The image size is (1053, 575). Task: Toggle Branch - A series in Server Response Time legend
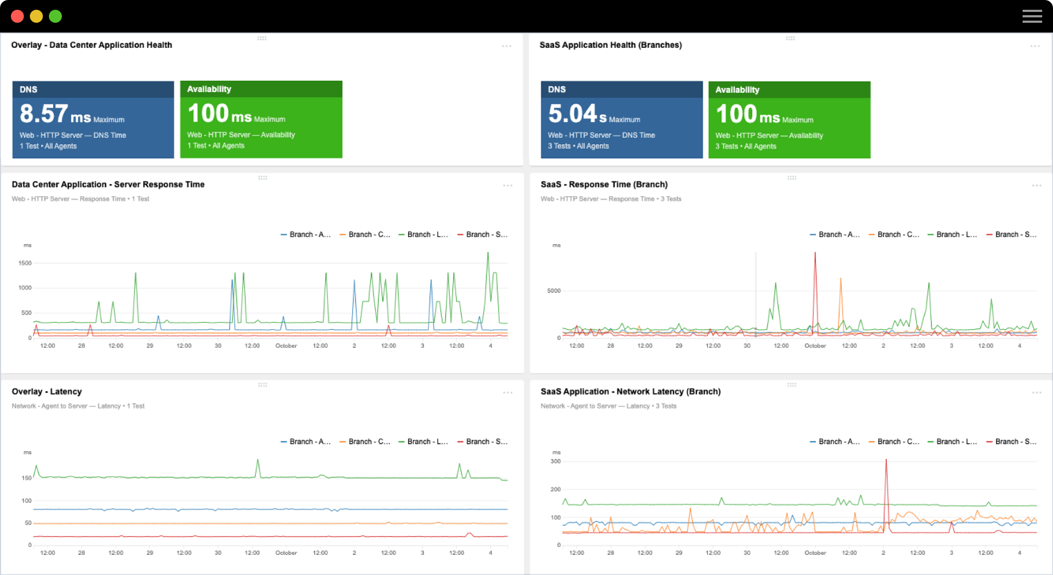click(305, 234)
